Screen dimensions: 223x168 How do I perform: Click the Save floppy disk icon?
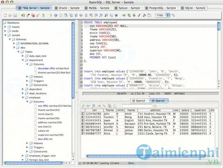(x=15, y=15)
